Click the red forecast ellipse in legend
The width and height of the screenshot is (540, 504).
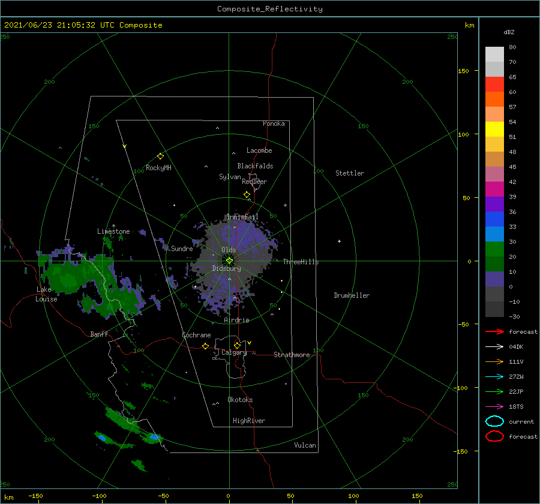click(x=494, y=436)
